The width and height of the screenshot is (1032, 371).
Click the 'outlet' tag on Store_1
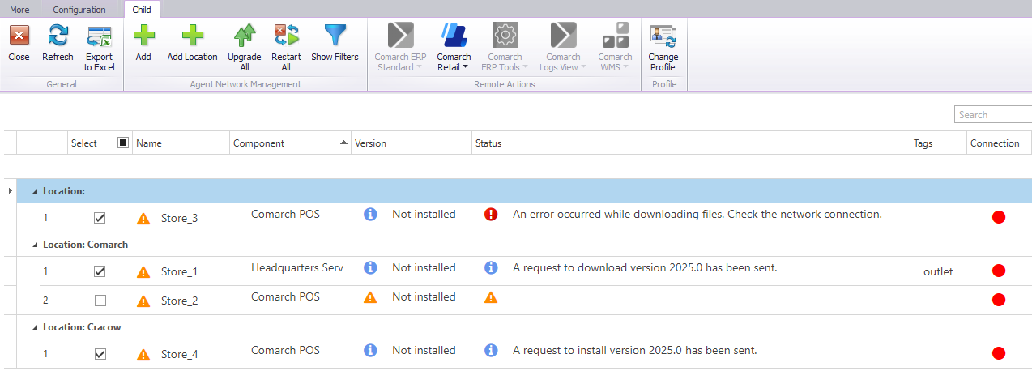(x=938, y=271)
